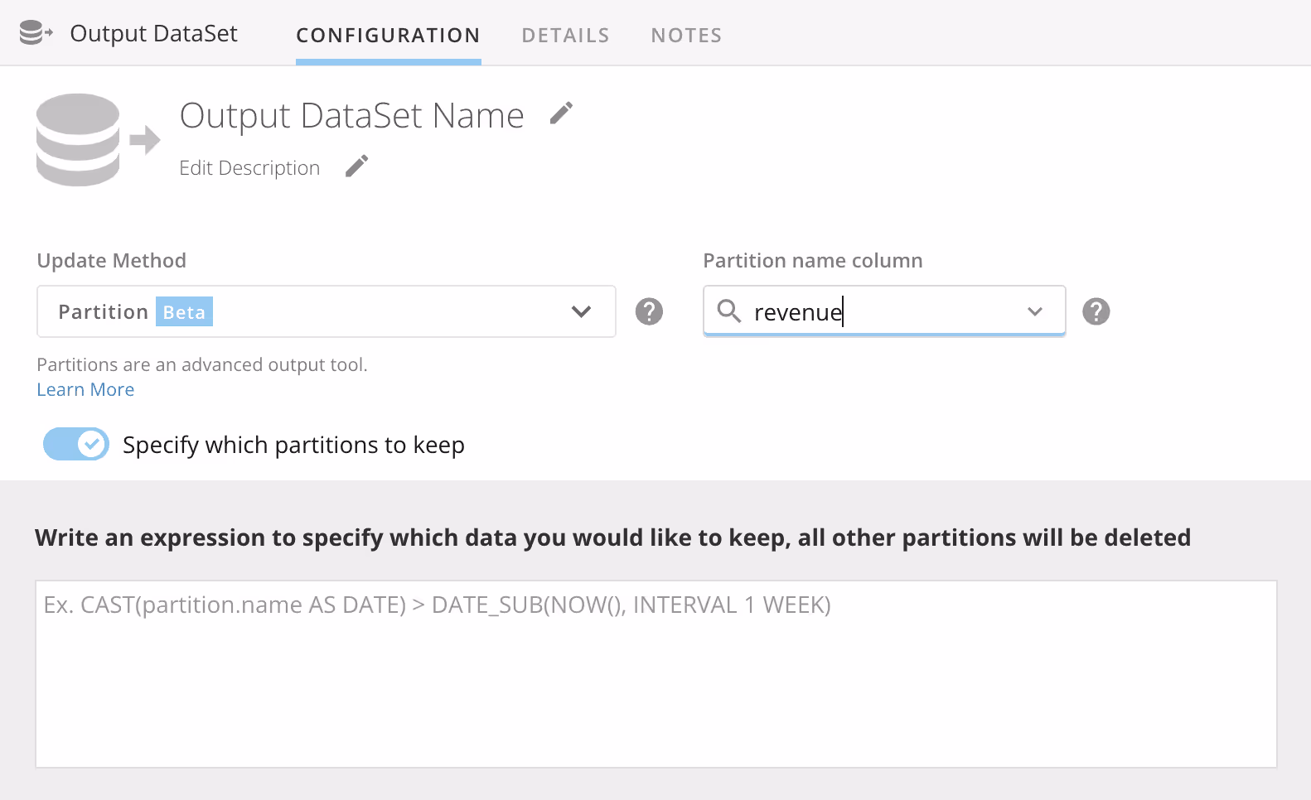This screenshot has width=1311, height=800.
Task: Switch to the Notes tab
Action: click(686, 35)
